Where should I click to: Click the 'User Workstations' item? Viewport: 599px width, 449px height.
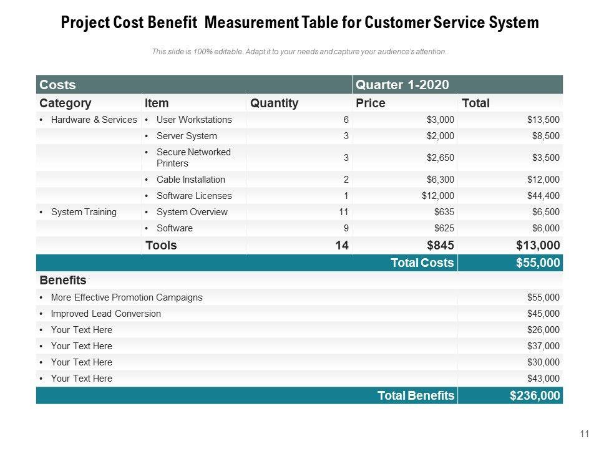[x=194, y=120]
